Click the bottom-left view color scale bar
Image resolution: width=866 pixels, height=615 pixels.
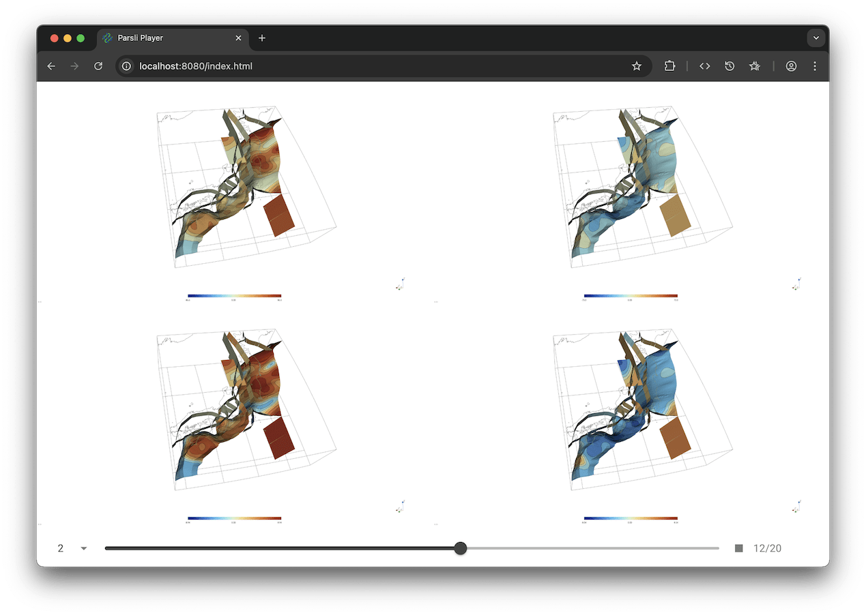234,518
